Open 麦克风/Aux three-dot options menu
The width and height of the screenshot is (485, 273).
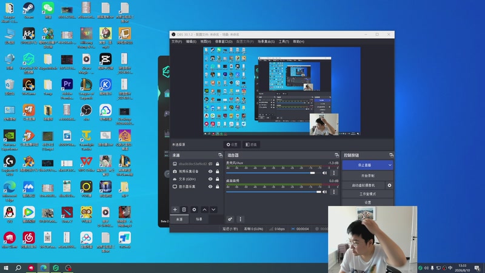tap(334, 173)
